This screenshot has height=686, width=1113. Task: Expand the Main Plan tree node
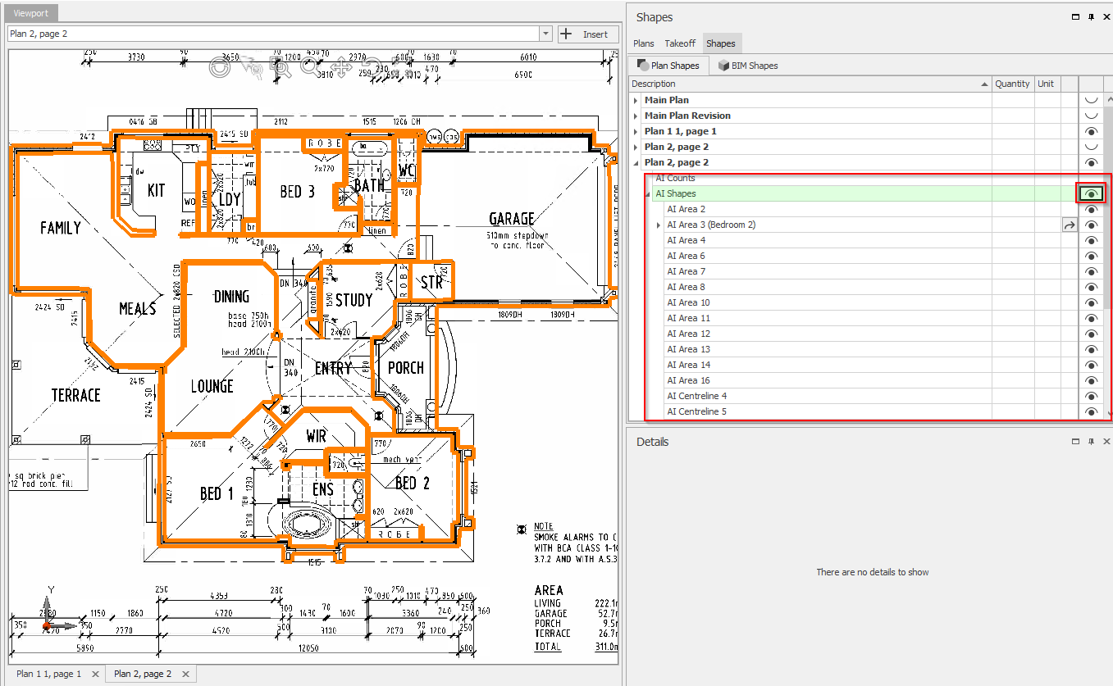636,100
